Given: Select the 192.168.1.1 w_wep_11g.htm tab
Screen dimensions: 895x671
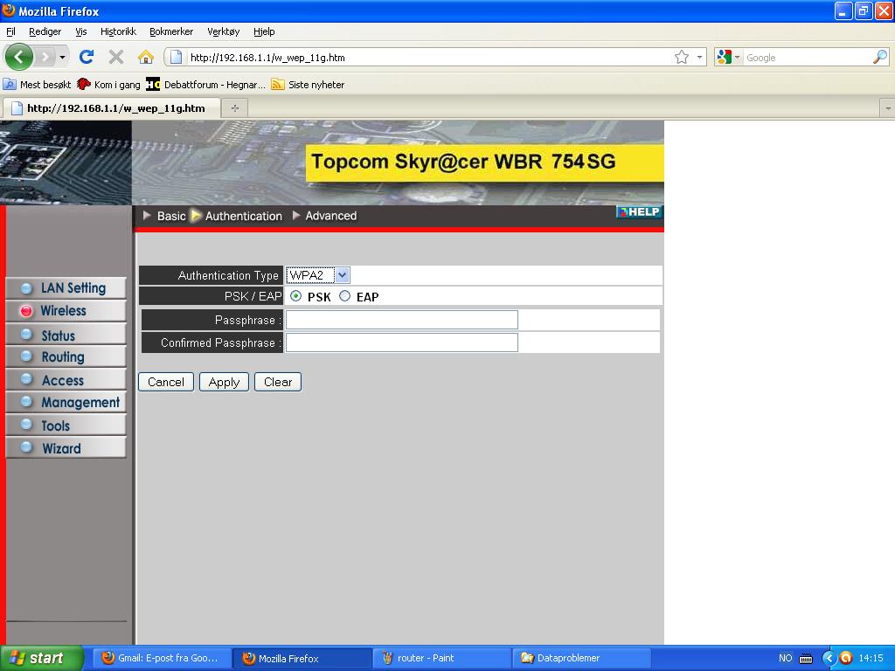Looking at the screenshot, I should pyautogui.click(x=111, y=107).
